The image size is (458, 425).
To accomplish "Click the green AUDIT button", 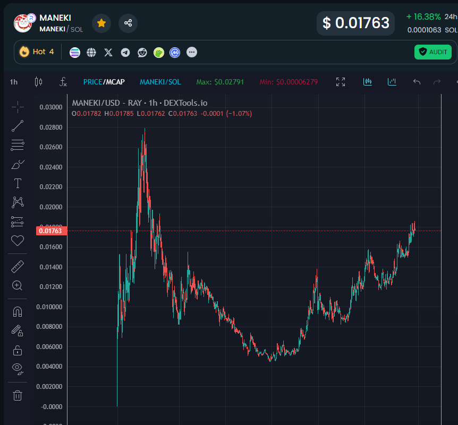I will point(433,52).
